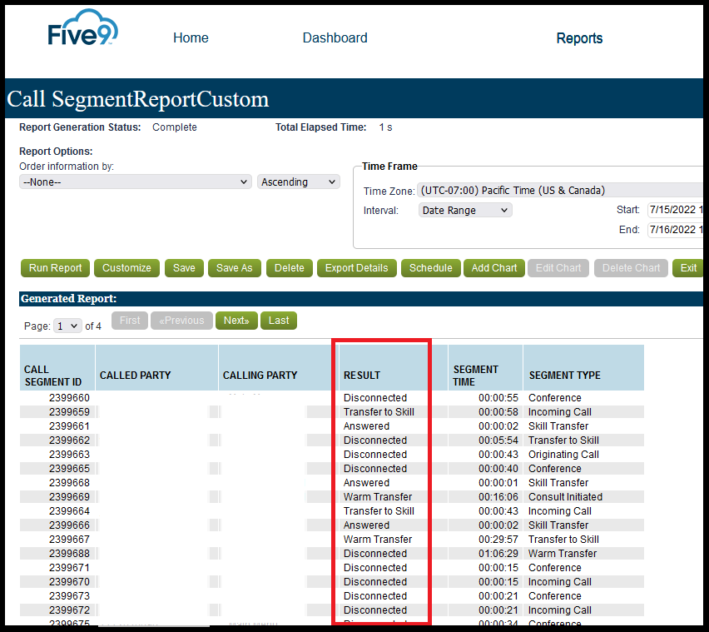The width and height of the screenshot is (709, 632).
Task: Click the Exit button
Action: tap(687, 268)
